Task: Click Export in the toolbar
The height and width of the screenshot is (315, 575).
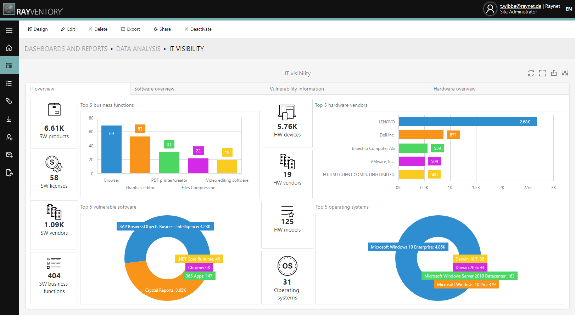Action: click(x=130, y=29)
